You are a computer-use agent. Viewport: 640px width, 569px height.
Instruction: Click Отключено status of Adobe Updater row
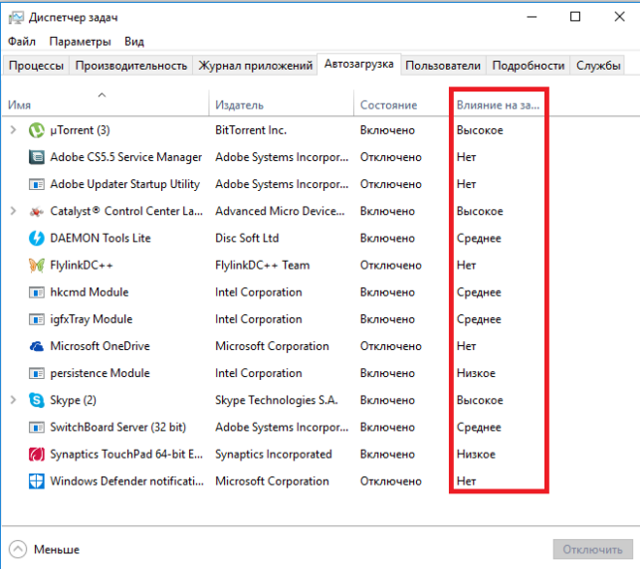[x=390, y=184]
